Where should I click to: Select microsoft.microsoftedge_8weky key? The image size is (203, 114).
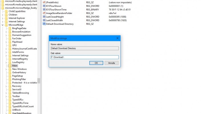(x=21, y=8)
